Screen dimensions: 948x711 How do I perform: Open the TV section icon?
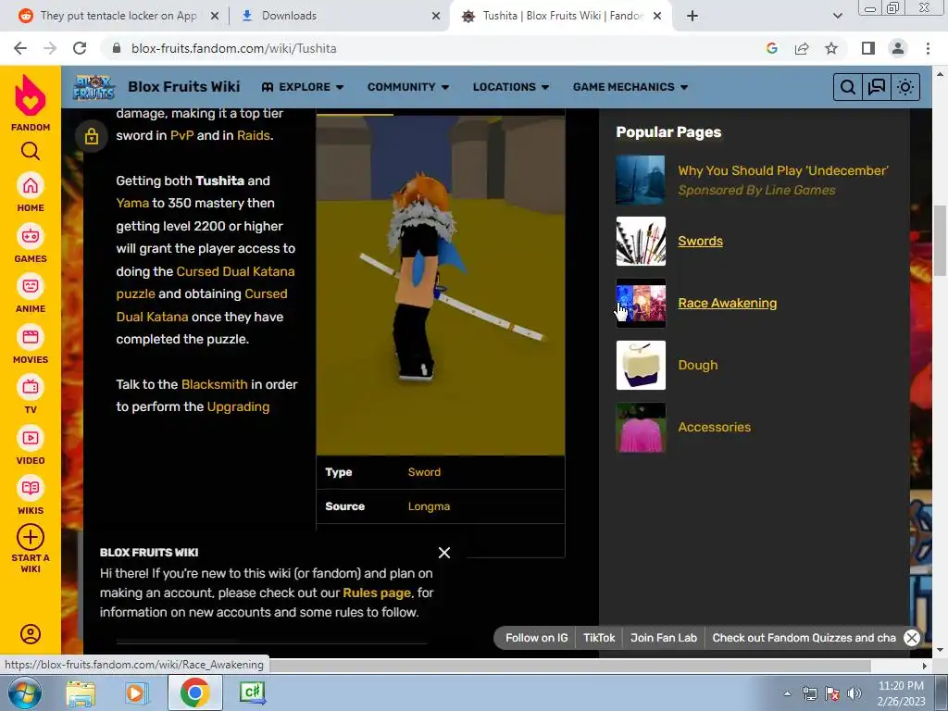[31, 387]
